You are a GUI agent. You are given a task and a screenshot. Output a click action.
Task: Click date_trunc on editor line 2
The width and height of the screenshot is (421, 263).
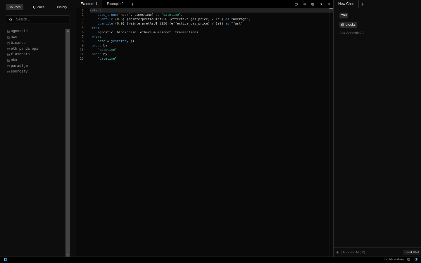pos(107,15)
